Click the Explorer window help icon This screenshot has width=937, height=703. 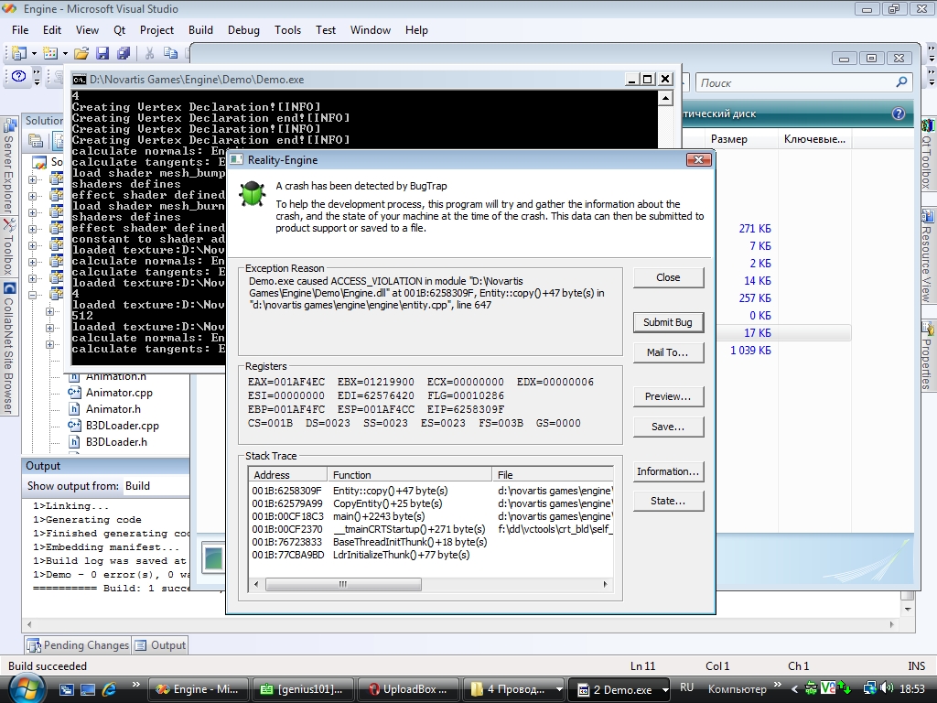[x=899, y=114]
